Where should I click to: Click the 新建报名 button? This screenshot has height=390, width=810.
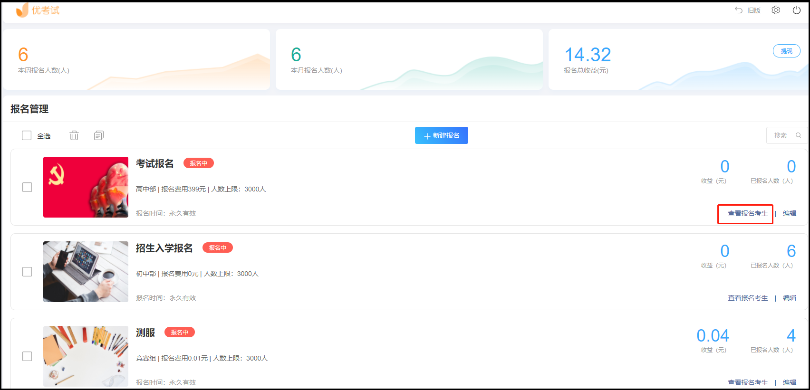[x=442, y=135]
